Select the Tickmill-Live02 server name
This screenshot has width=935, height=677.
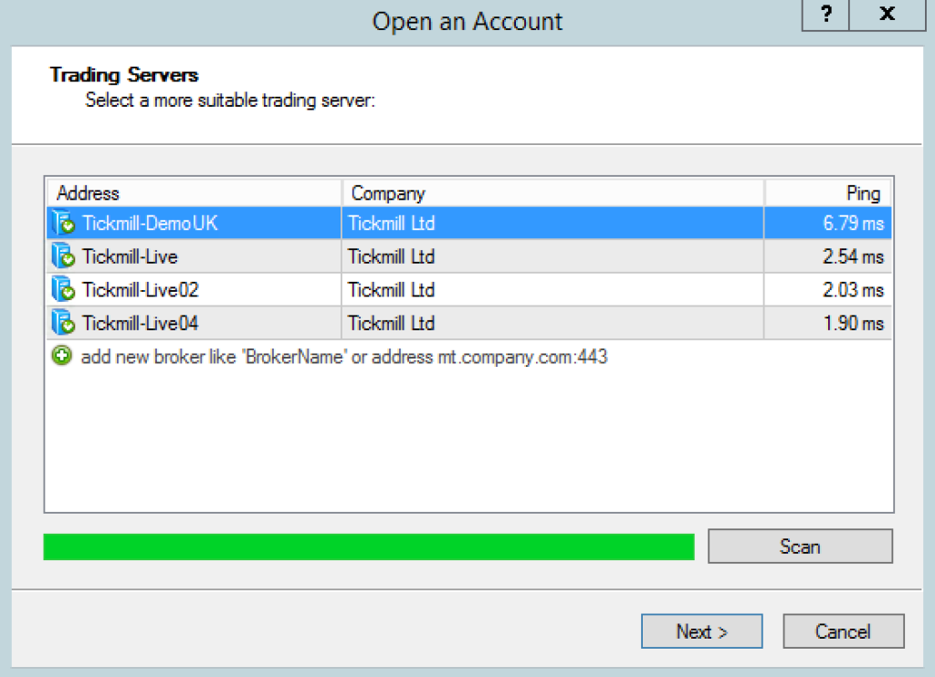pos(140,289)
